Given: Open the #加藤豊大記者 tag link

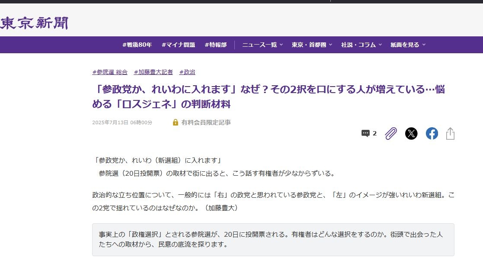Looking at the screenshot, I should tap(153, 72).
